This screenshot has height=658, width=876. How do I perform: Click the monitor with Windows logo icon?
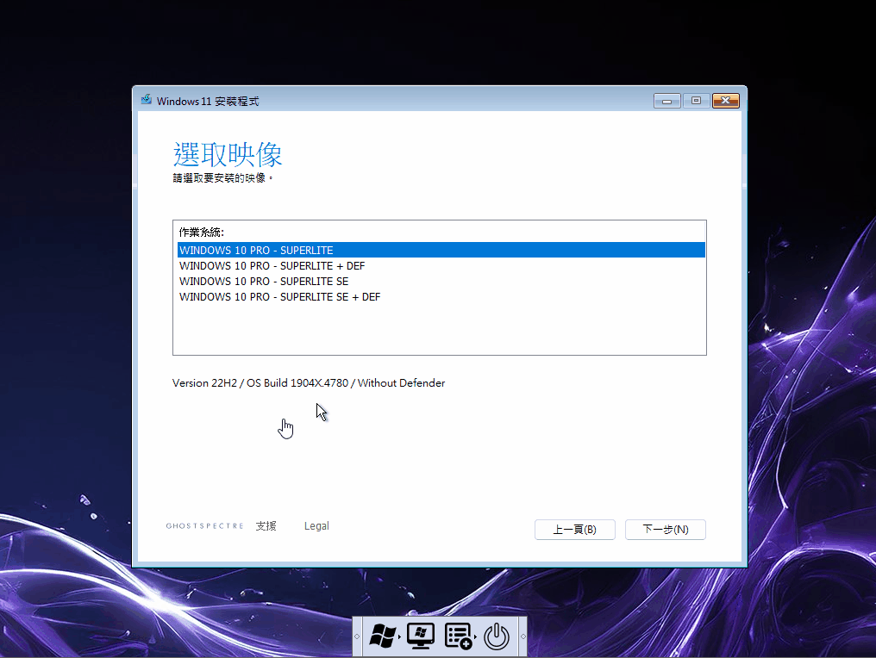420,636
